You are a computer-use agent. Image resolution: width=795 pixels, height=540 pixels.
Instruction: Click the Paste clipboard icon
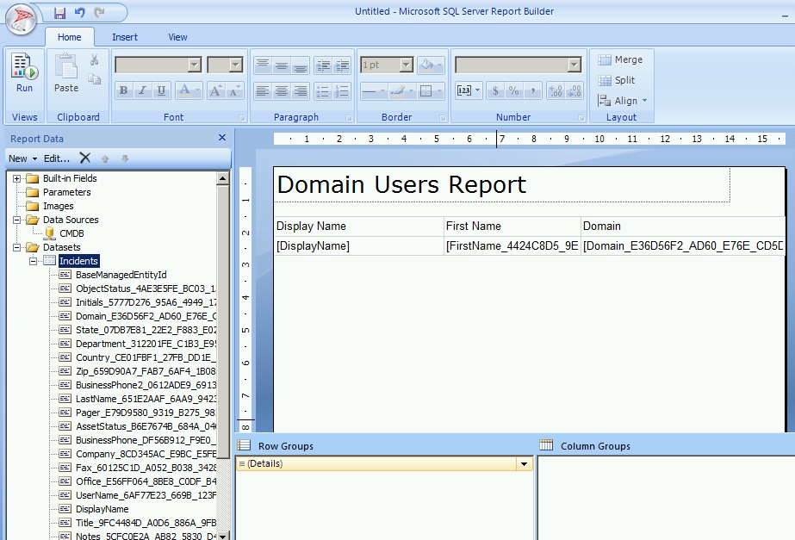[66, 74]
